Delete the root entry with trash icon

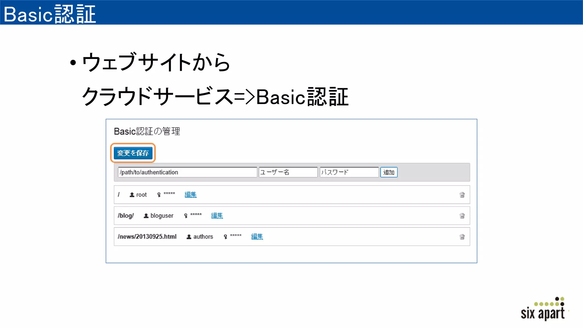point(462,195)
